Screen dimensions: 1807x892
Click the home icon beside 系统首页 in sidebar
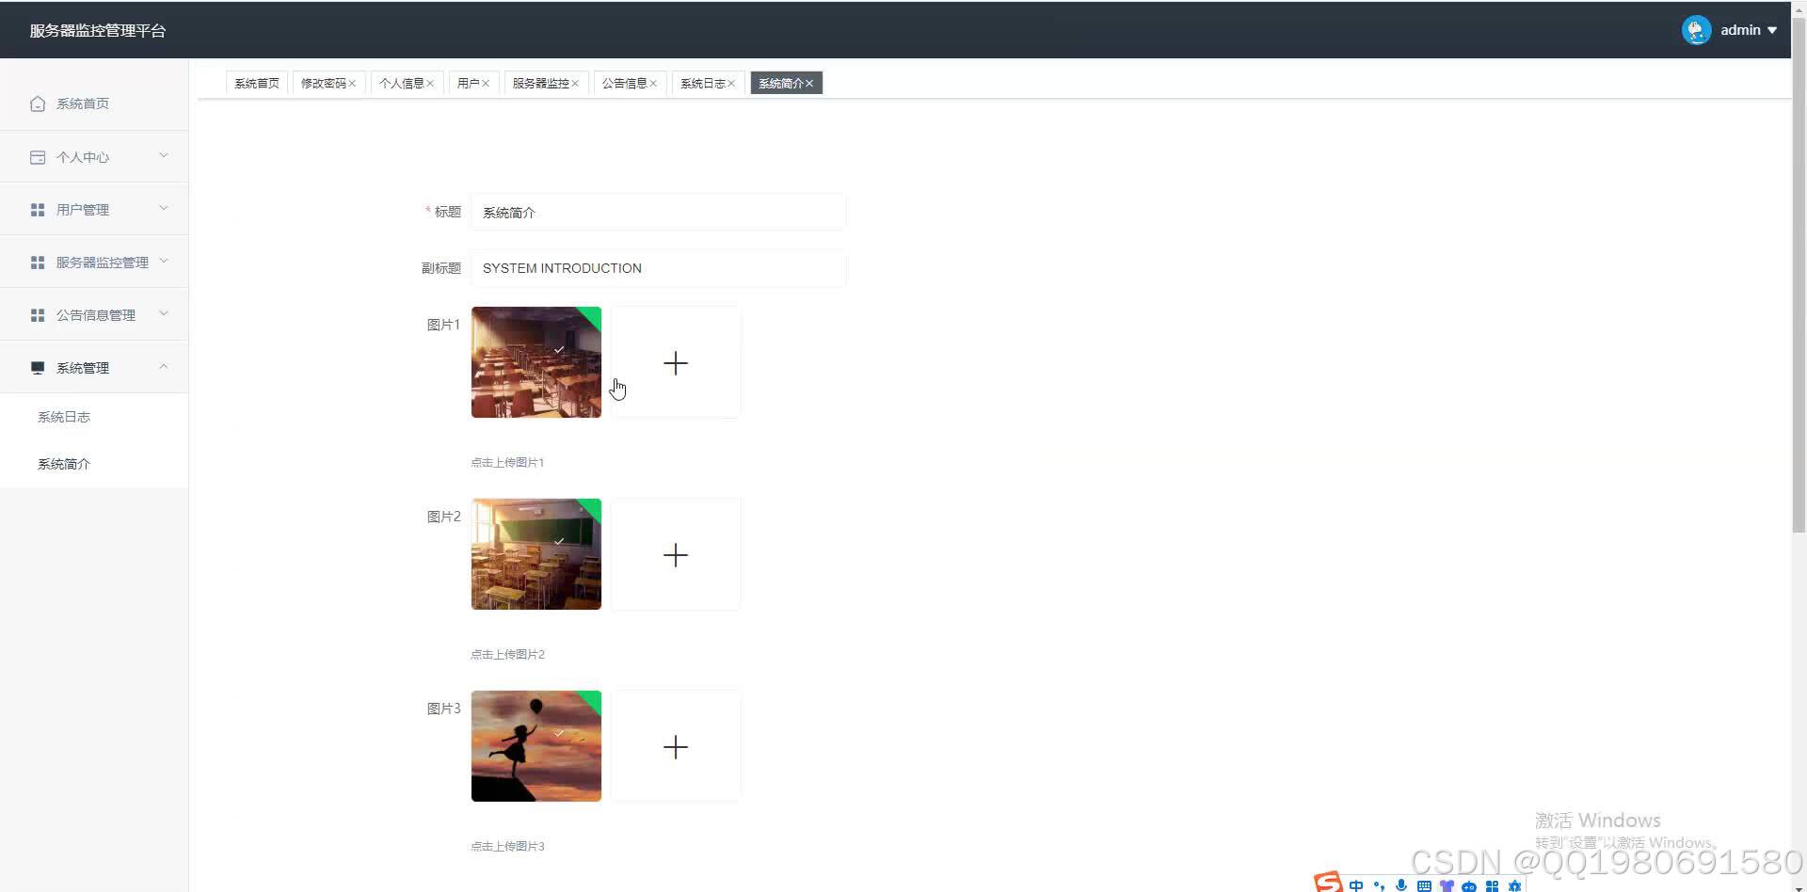coord(38,104)
